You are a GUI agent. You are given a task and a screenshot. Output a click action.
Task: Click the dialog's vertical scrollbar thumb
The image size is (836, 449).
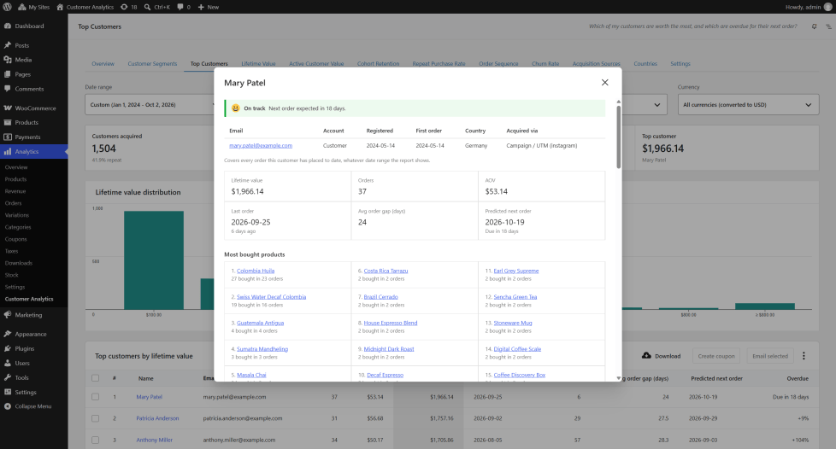click(619, 137)
